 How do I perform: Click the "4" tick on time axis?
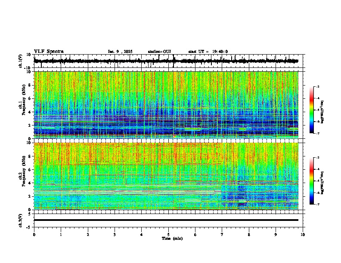click(142, 235)
